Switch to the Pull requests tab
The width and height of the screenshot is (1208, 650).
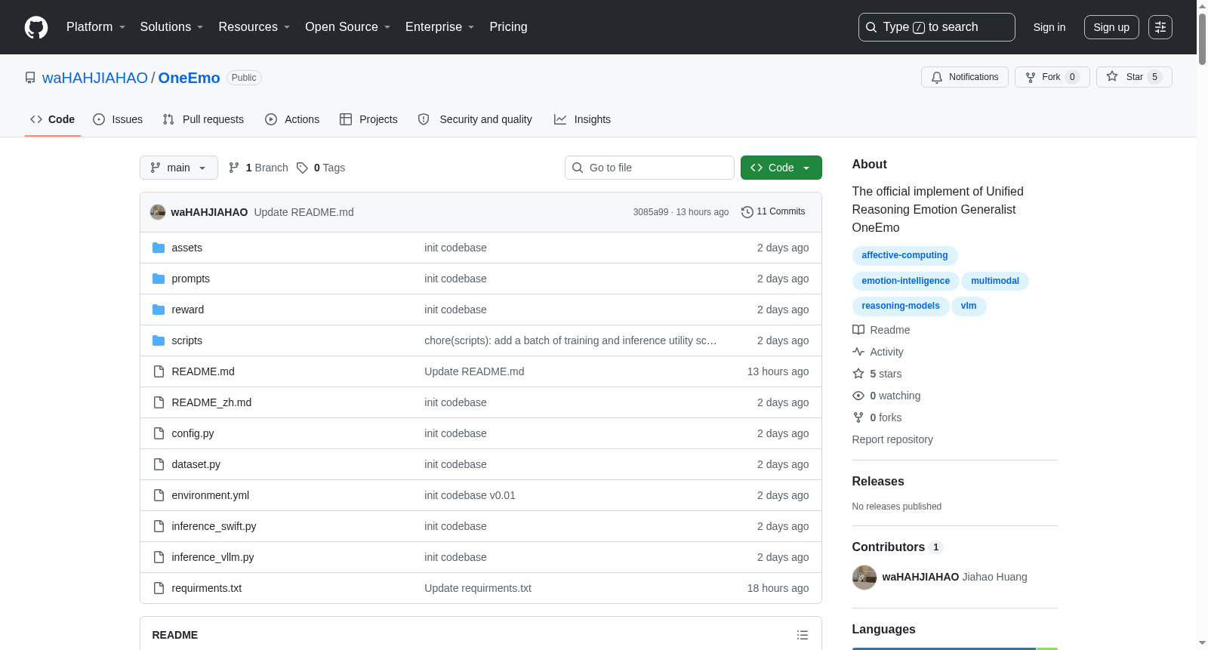pos(203,119)
